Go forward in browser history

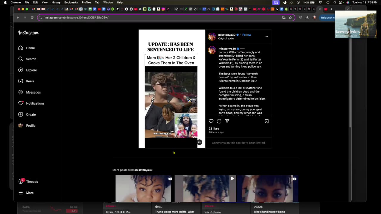(x=25, y=18)
